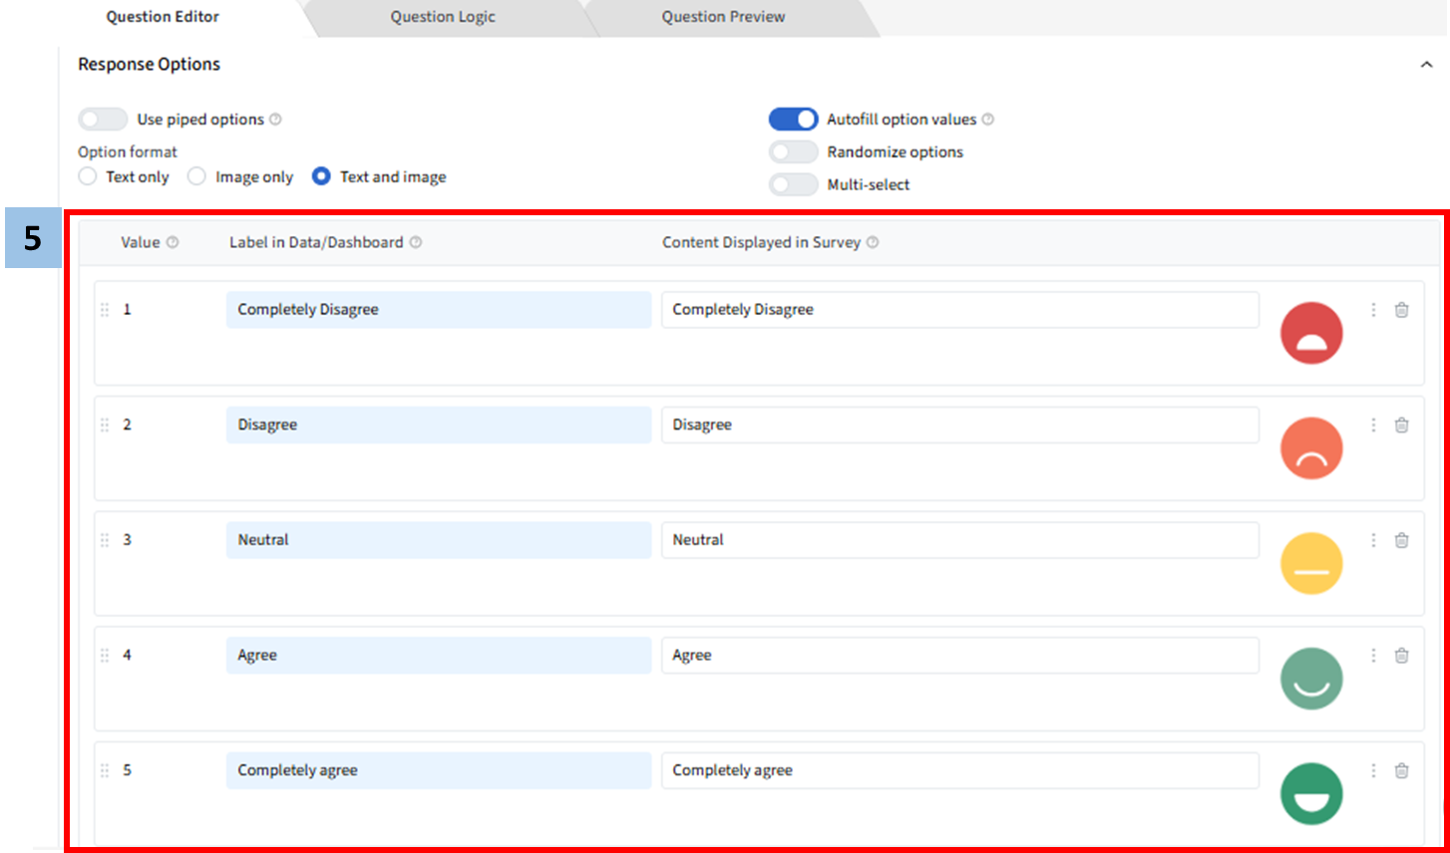
Task: Click the Neutral survey content text field
Action: 959,540
